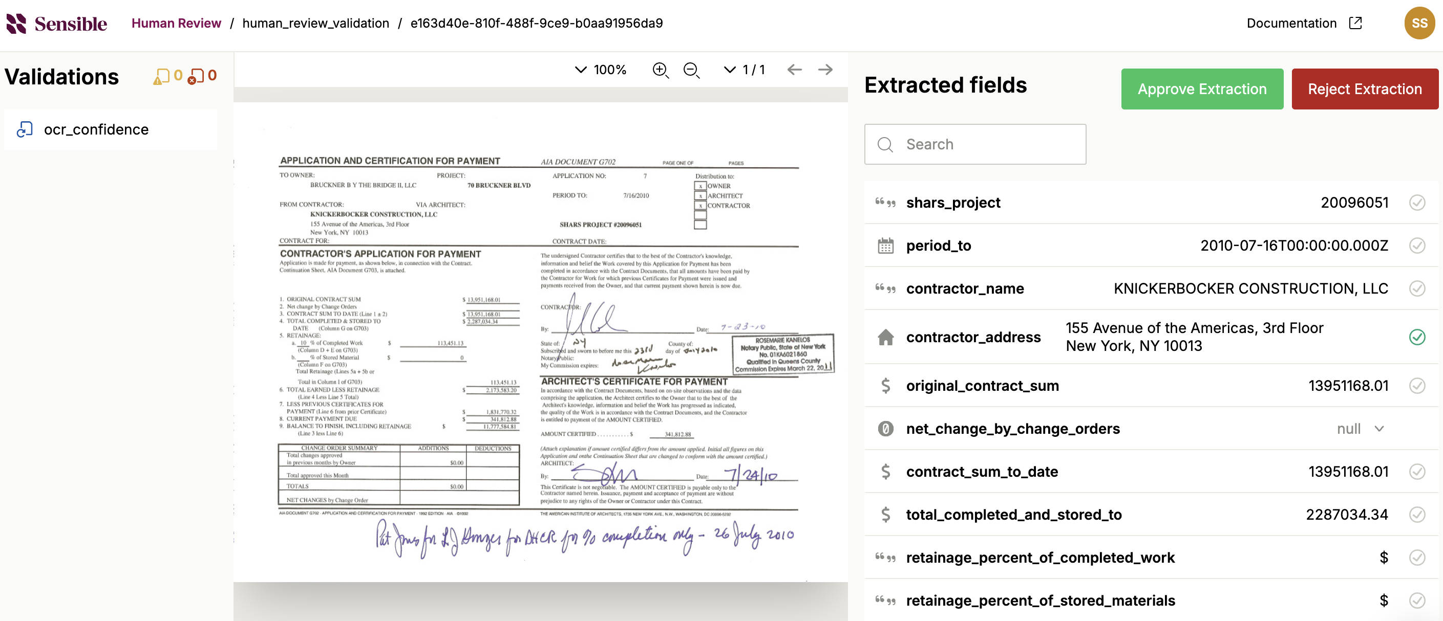This screenshot has width=1443, height=621.
Task: Click the zoom in magnifier icon
Action: tap(661, 70)
